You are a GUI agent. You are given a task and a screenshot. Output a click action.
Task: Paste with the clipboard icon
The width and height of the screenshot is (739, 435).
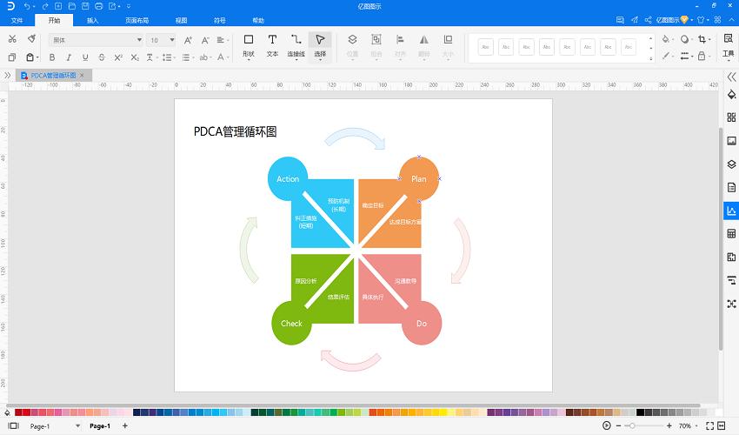click(x=30, y=57)
